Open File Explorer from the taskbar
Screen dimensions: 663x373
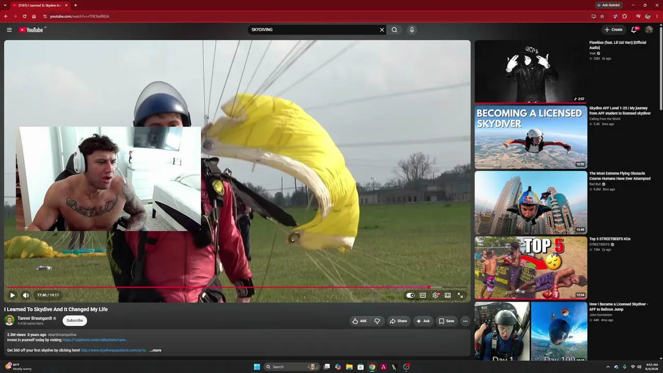coord(349,367)
